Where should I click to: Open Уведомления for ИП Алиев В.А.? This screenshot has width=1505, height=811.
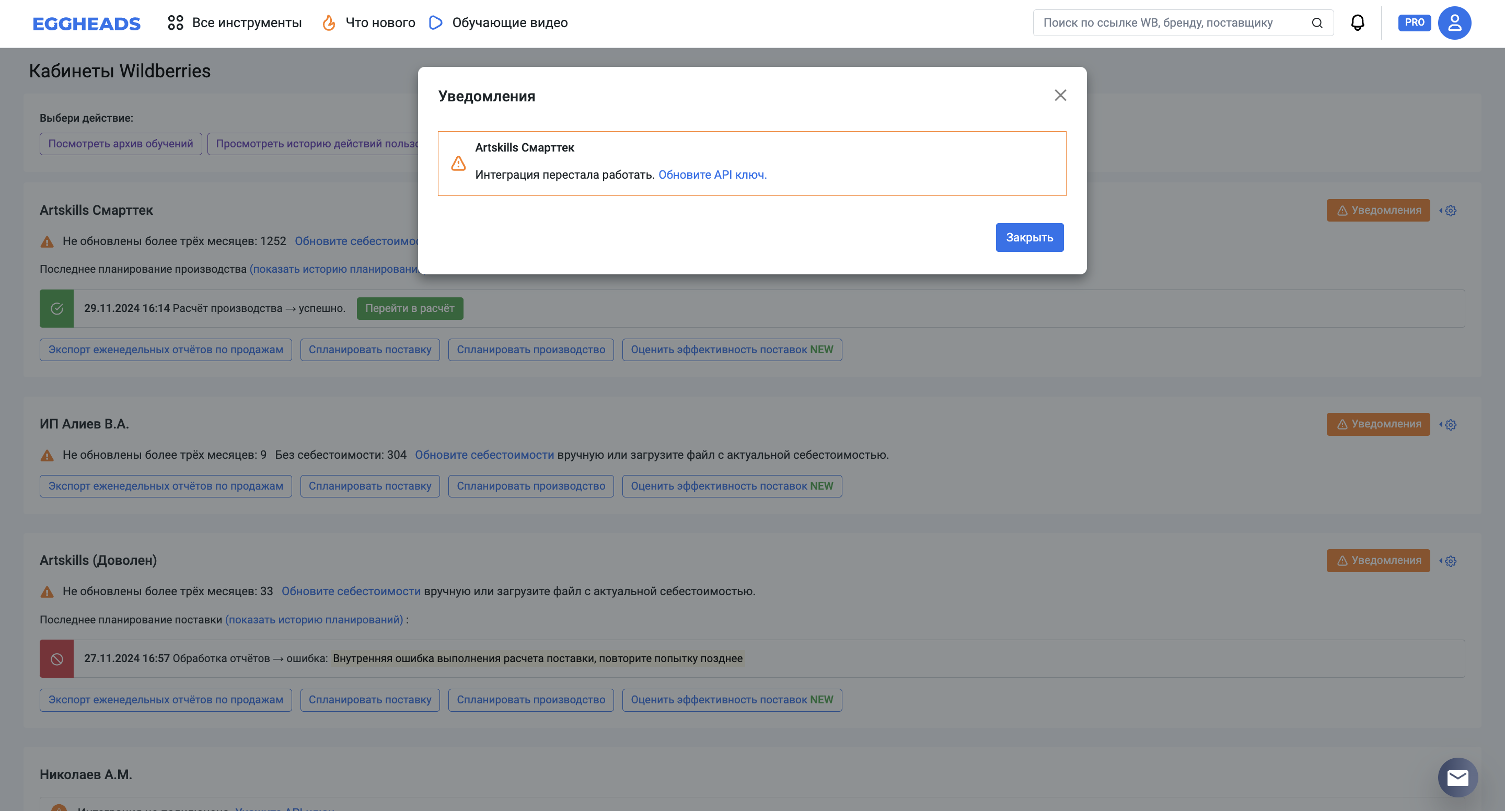(1377, 424)
